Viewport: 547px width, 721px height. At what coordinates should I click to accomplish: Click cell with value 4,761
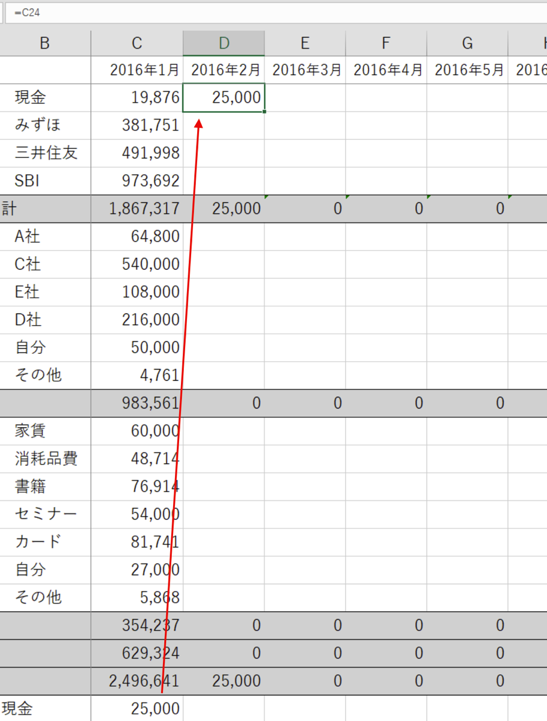[x=137, y=375]
